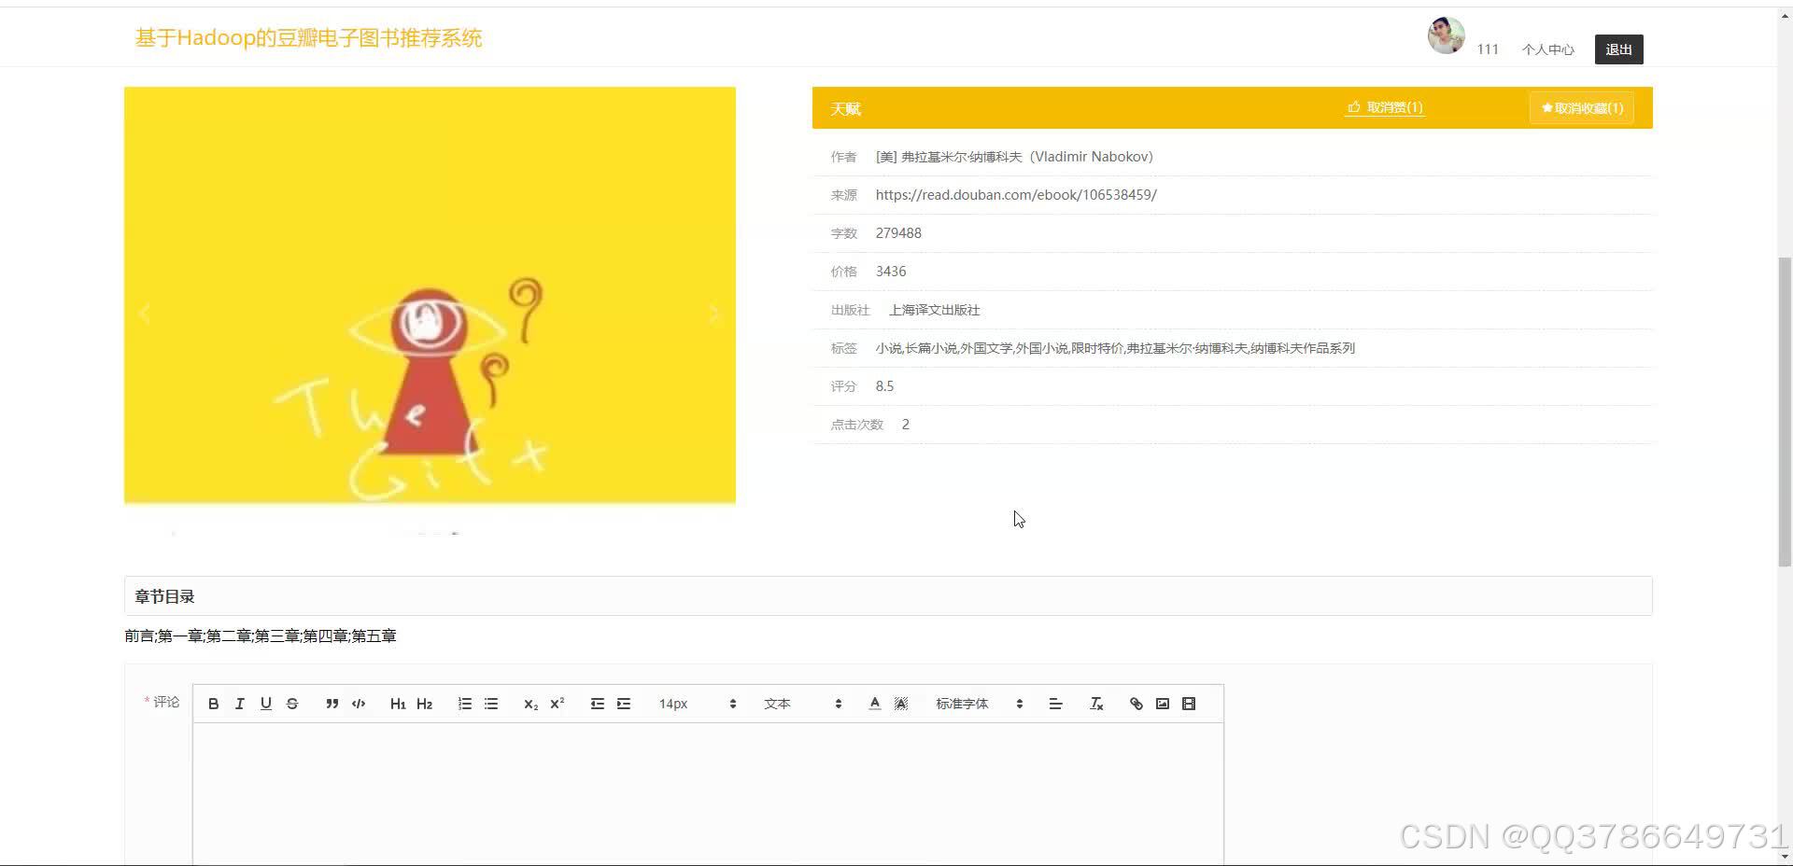Click the word count value 279488
This screenshot has height=866, width=1793.
(x=898, y=233)
